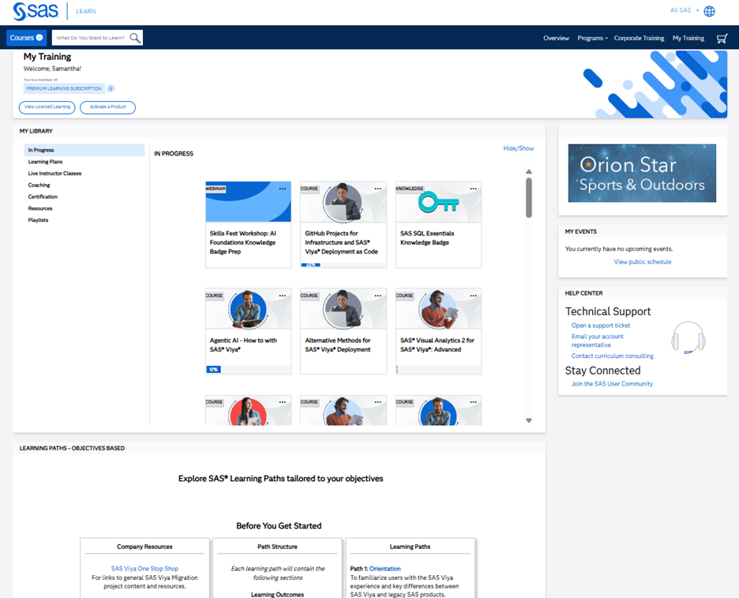This screenshot has width=739, height=598.
Task: Click the SAS logo
Action: pyautogui.click(x=36, y=11)
